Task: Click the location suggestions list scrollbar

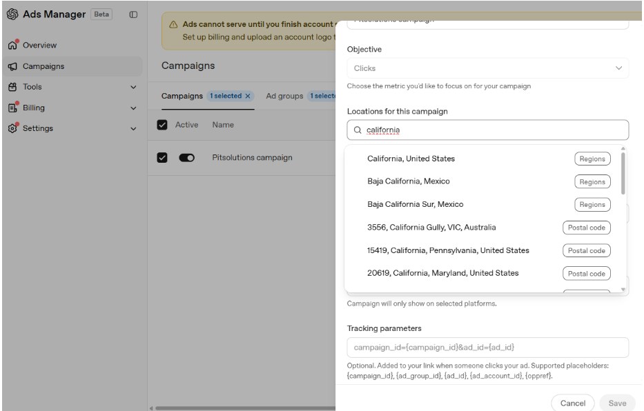Action: tap(623, 173)
